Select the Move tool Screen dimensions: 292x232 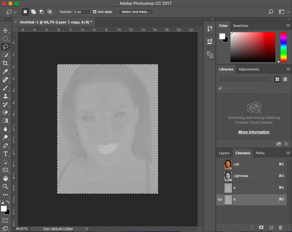click(x=5, y=30)
